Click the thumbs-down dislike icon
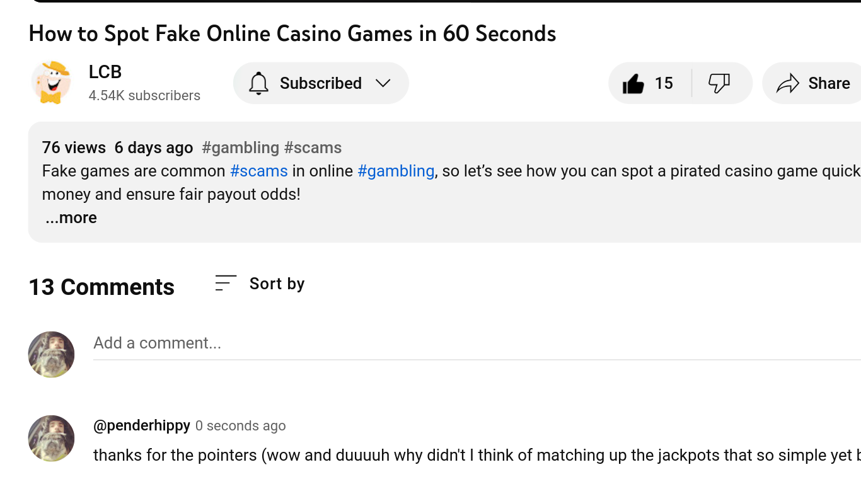The width and height of the screenshot is (861, 484). [x=719, y=83]
